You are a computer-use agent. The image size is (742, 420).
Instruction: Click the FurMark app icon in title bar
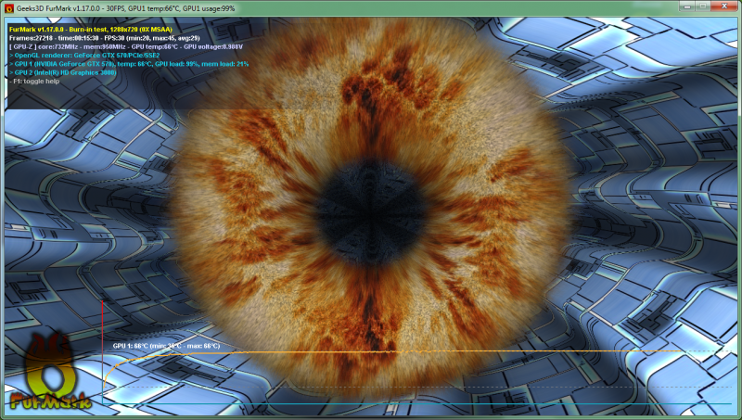click(x=8, y=7)
